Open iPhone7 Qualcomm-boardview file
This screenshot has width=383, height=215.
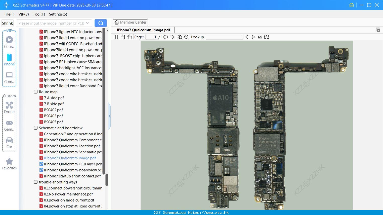(x=73, y=170)
